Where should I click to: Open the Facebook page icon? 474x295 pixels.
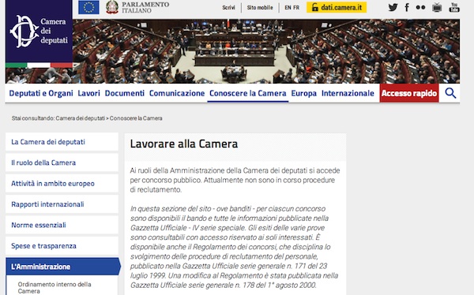coord(407,7)
